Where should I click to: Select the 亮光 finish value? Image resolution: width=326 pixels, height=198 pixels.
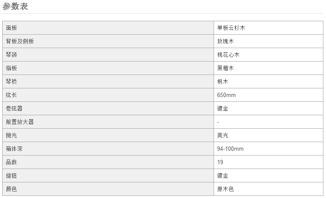pos(223,135)
